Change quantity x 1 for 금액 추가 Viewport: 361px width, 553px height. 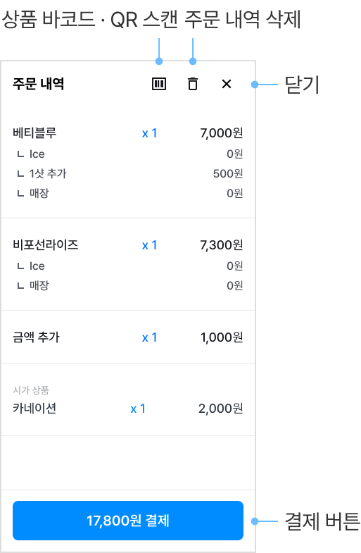(149, 337)
